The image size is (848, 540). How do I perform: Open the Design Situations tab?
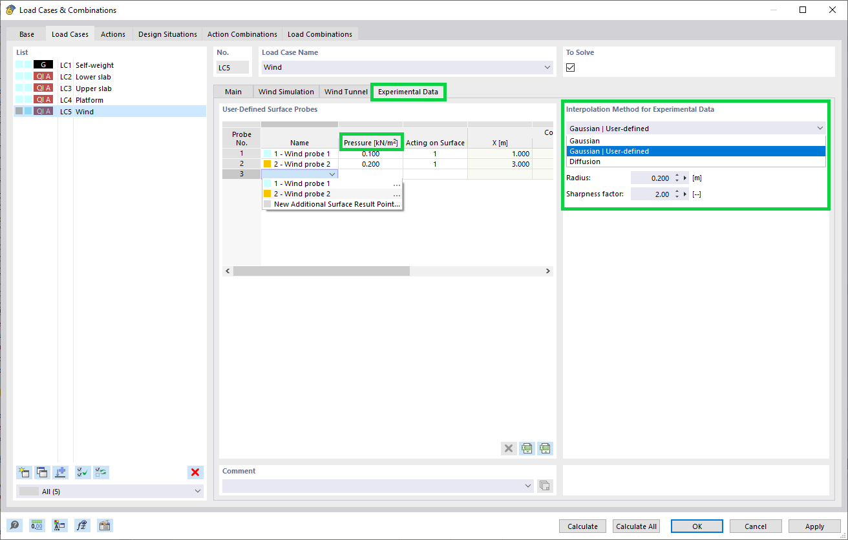[x=167, y=34]
